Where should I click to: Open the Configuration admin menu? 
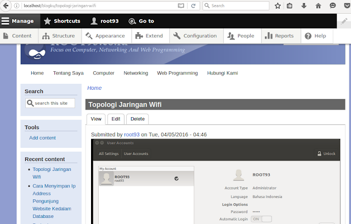click(x=195, y=36)
